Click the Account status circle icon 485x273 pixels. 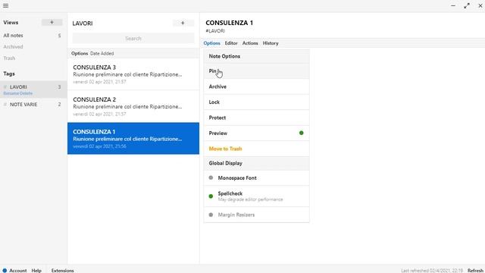5,271
